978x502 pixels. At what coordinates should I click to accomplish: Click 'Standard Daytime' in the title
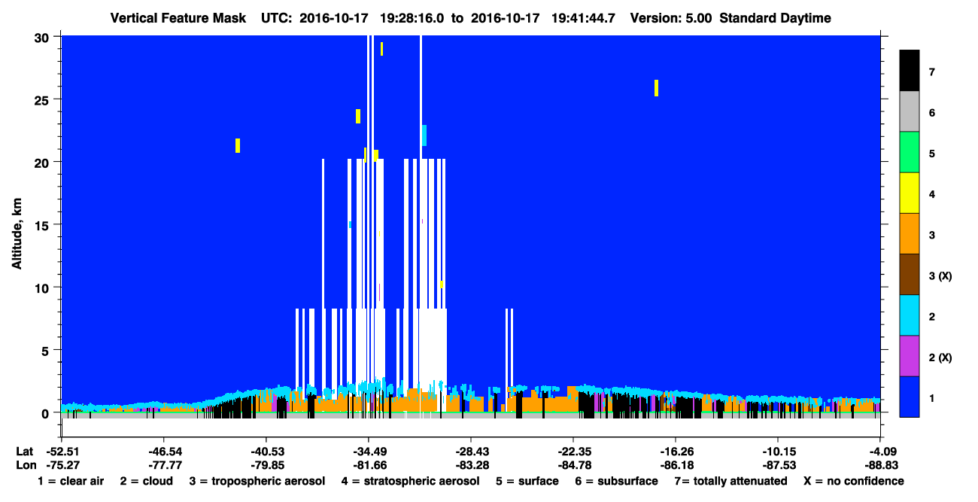[x=776, y=18]
